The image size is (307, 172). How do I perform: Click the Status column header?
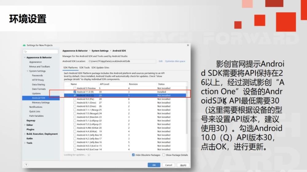pyautogui.click(x=161, y=84)
